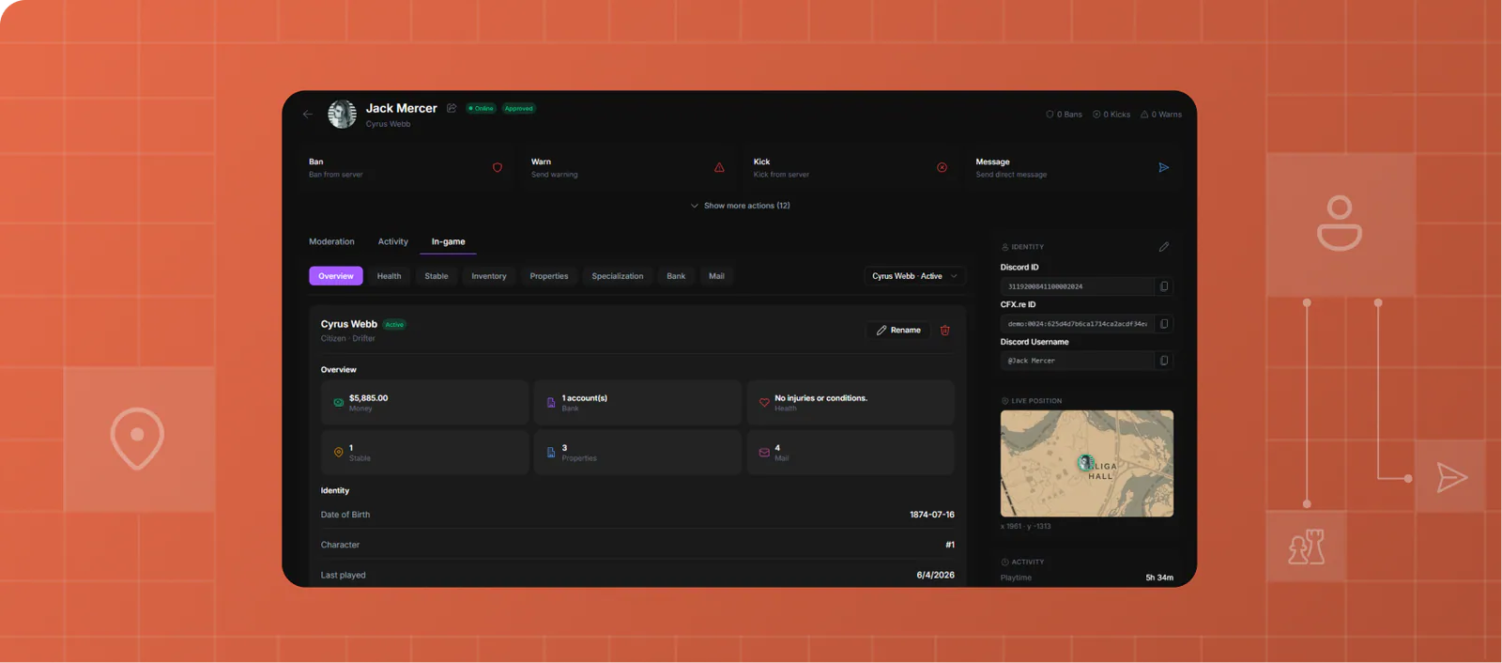Click the Identity panel pencil edit icon
The width and height of the screenshot is (1502, 663).
point(1164,247)
